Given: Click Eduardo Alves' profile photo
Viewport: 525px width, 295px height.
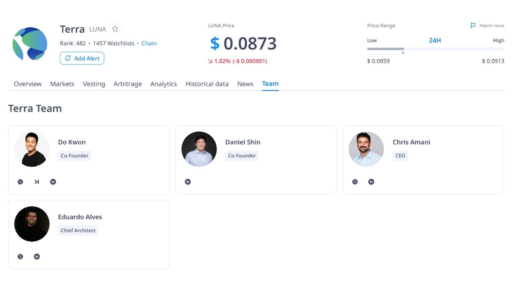Looking at the screenshot, I should [32, 224].
